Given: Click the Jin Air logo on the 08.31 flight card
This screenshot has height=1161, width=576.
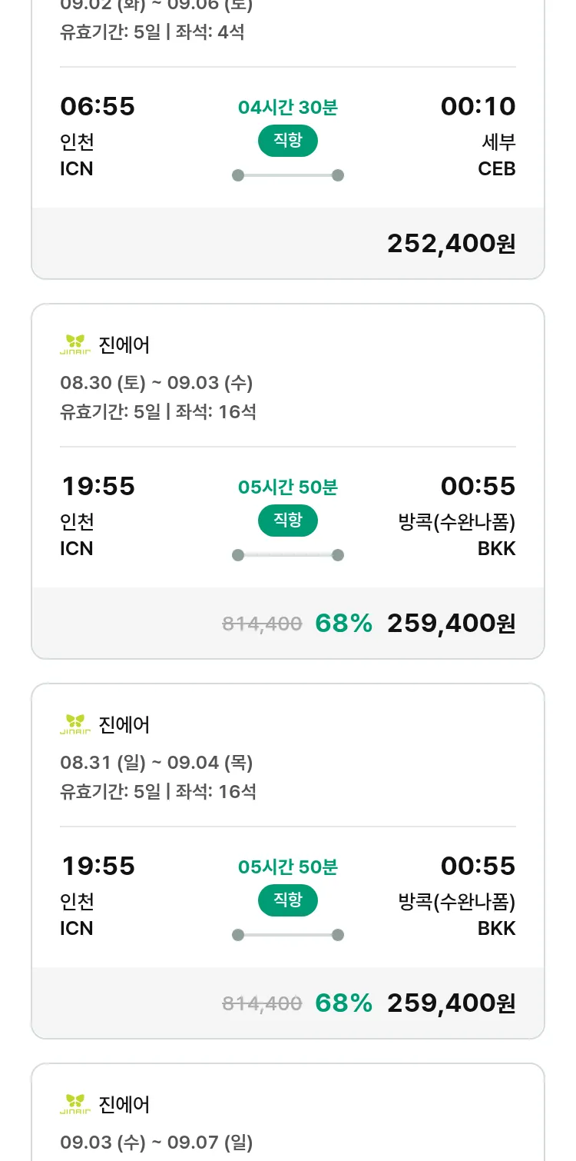Looking at the screenshot, I should point(75,724).
